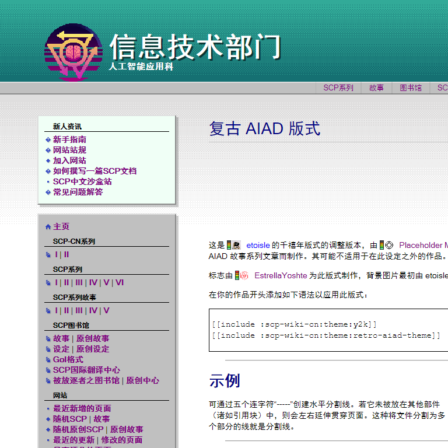Click the etoisle username link
The image size is (448, 448).
click(x=258, y=246)
